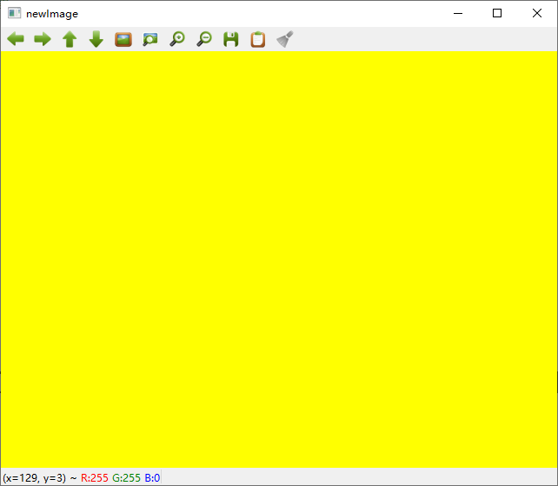
Task: Click the B:0 value in status bar
Action: (152, 478)
